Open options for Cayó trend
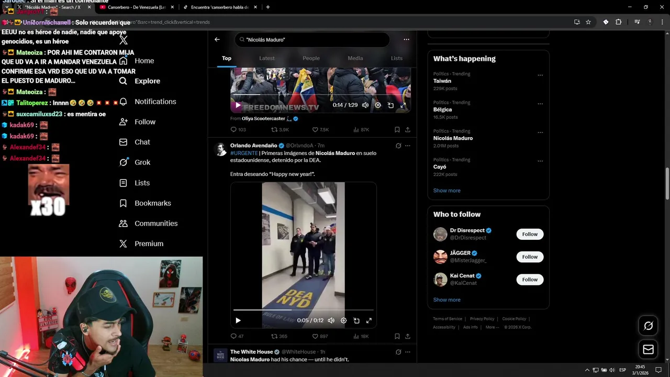670x377 pixels. pos(540,161)
